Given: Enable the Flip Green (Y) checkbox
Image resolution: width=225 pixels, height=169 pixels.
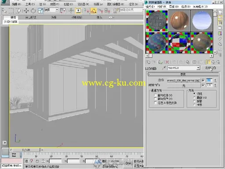Looking at the screenshot, I should click(156, 99).
